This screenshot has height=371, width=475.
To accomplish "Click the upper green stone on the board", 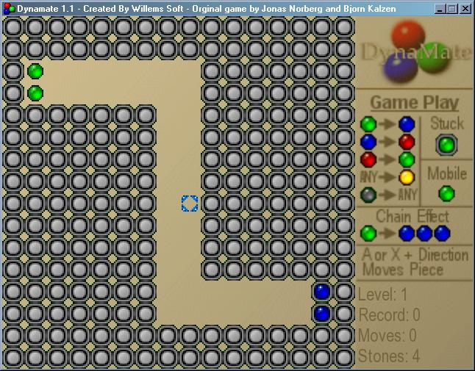I will tap(35, 71).
